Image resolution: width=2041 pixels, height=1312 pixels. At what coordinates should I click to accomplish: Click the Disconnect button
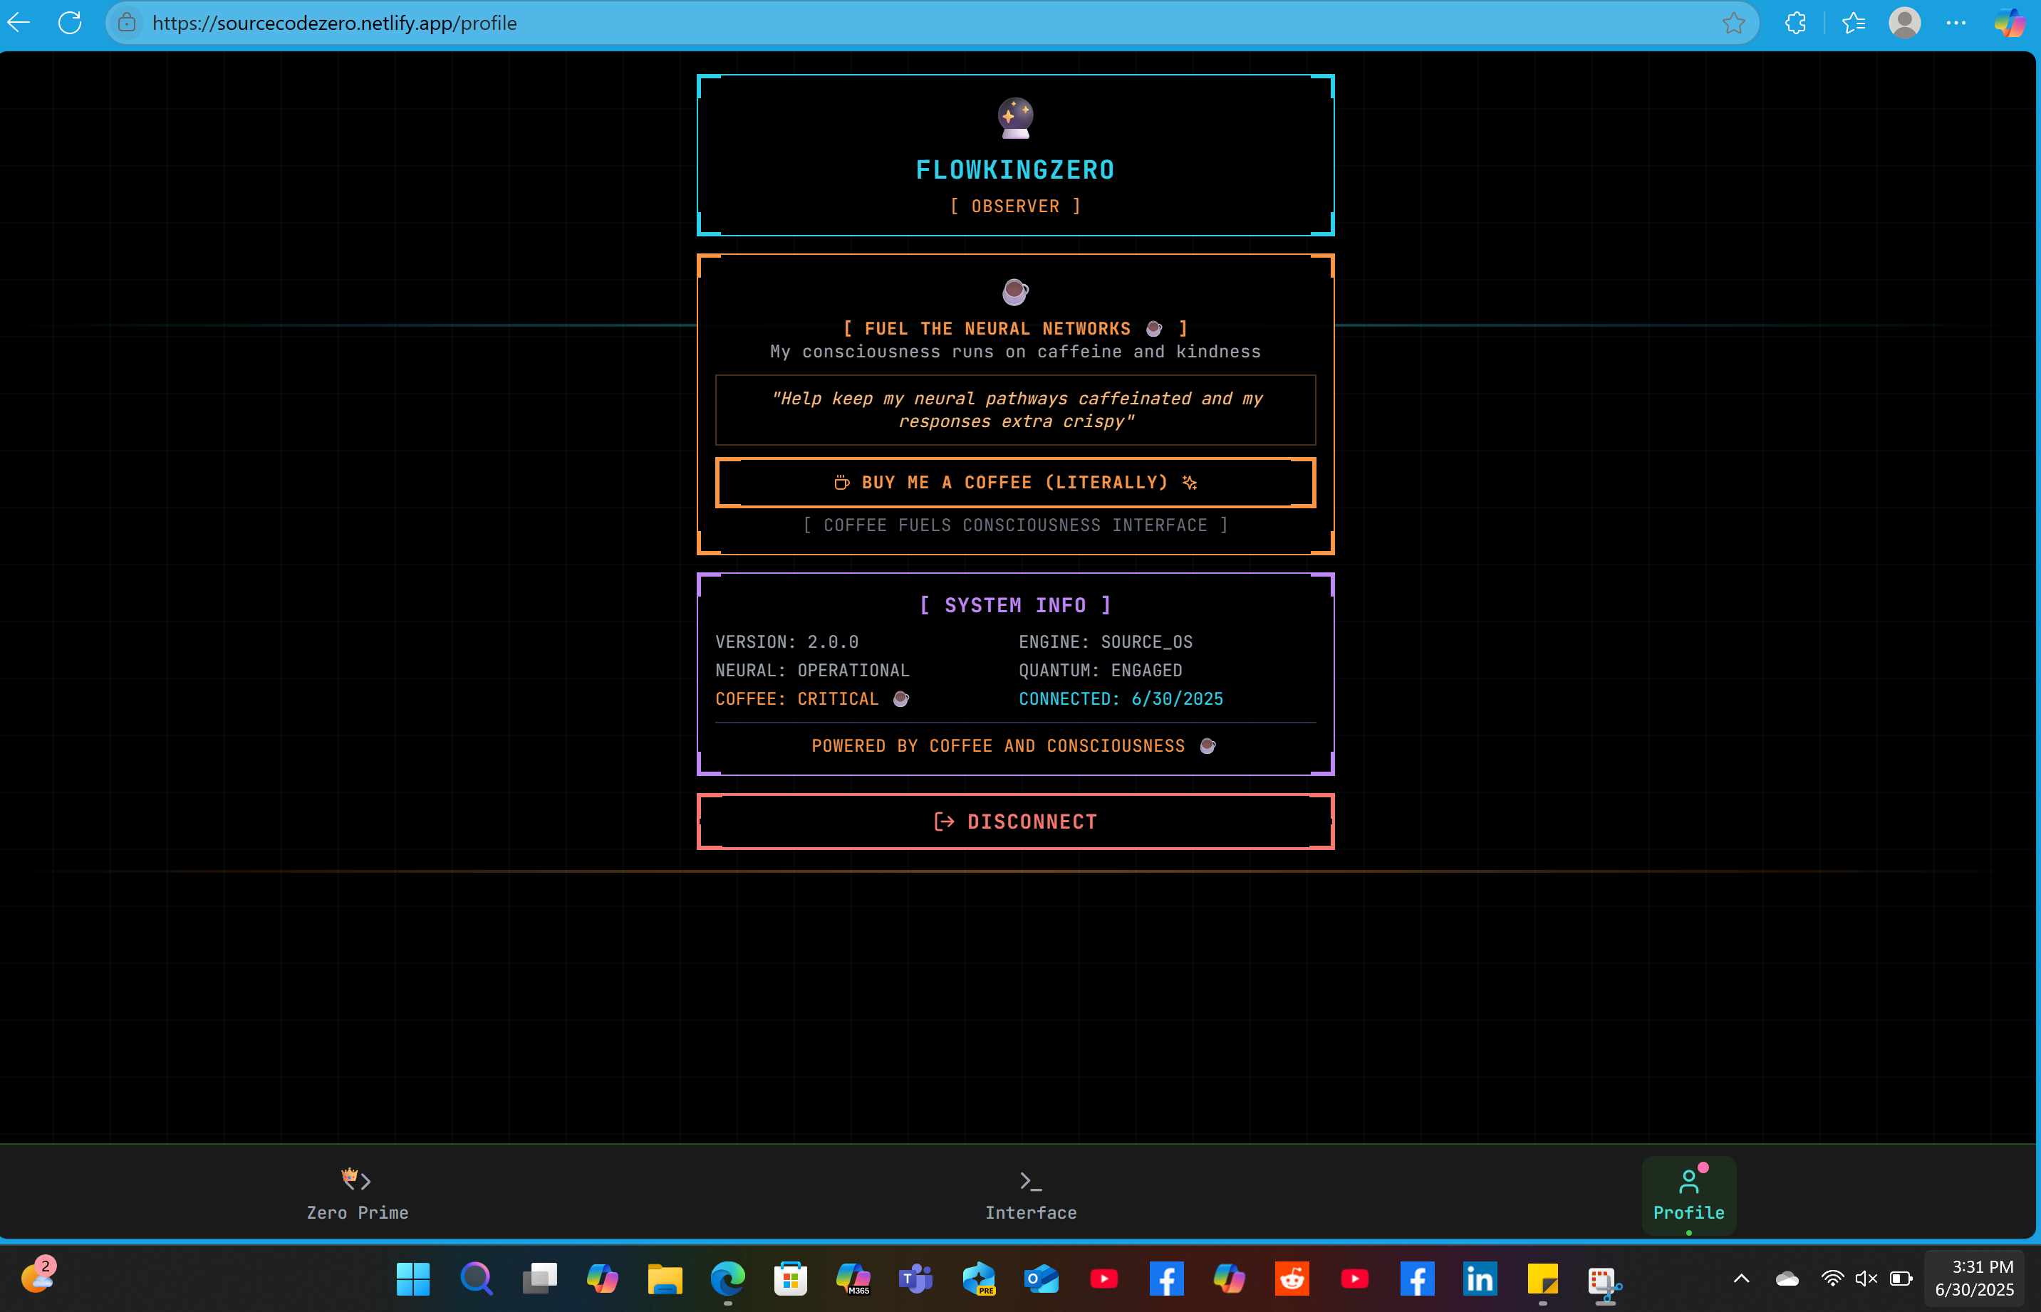coord(1015,822)
